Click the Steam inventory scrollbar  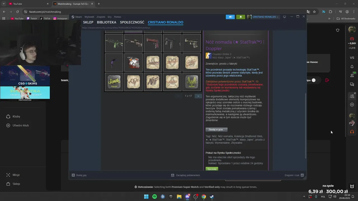tap(305, 126)
